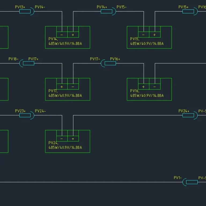Image resolution: width=206 pixels, height=206 pixels.
Task: Select the PV13+ connector symbol
Action: (25, 11)
